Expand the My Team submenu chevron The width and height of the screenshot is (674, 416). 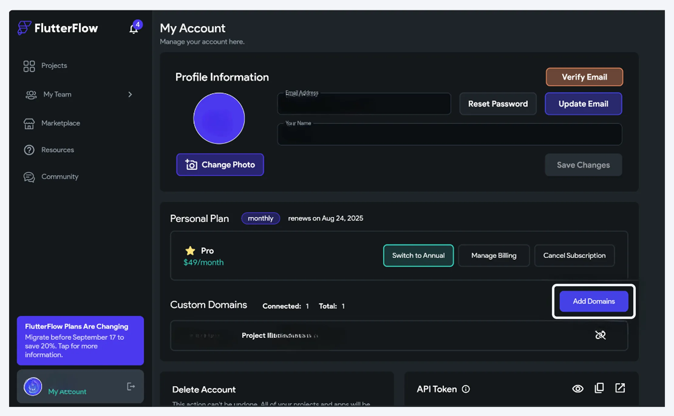pos(130,95)
